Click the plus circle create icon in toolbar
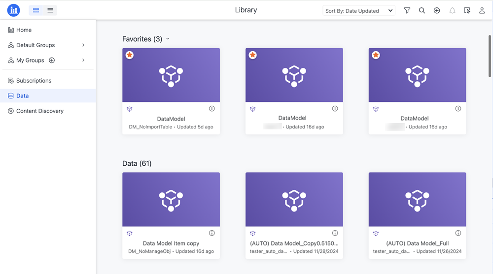Screen dimensions: 493x274 point(437,10)
